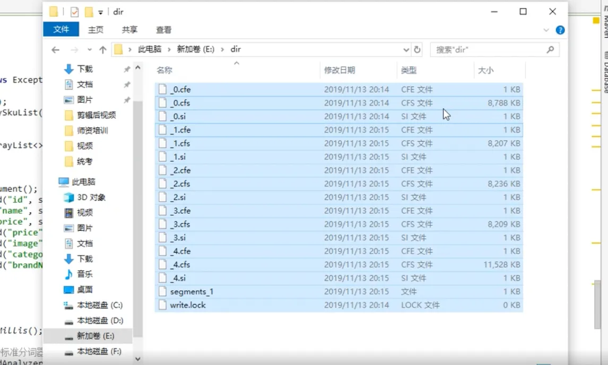This screenshot has height=365, width=608.
Task: Open the 剪辑后视频 folder in sidebar
Action: pos(96,115)
